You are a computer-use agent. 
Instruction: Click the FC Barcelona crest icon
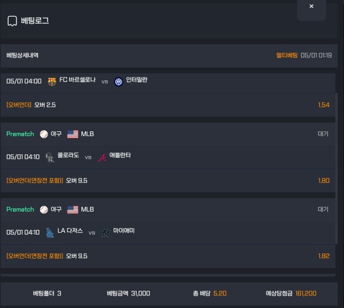pyautogui.click(x=52, y=81)
